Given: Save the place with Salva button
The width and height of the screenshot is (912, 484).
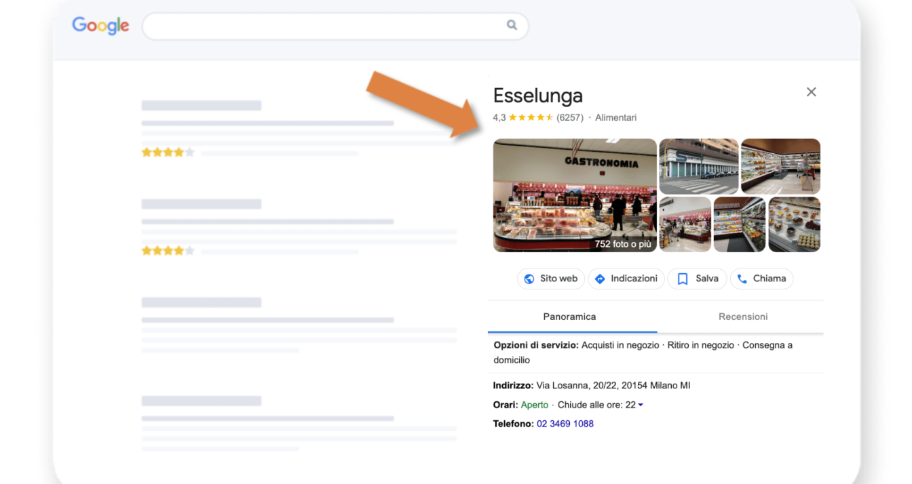Looking at the screenshot, I should tap(697, 279).
